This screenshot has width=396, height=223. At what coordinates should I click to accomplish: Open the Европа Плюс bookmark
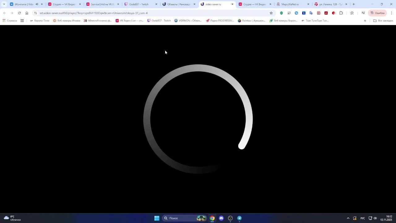tap(40, 21)
